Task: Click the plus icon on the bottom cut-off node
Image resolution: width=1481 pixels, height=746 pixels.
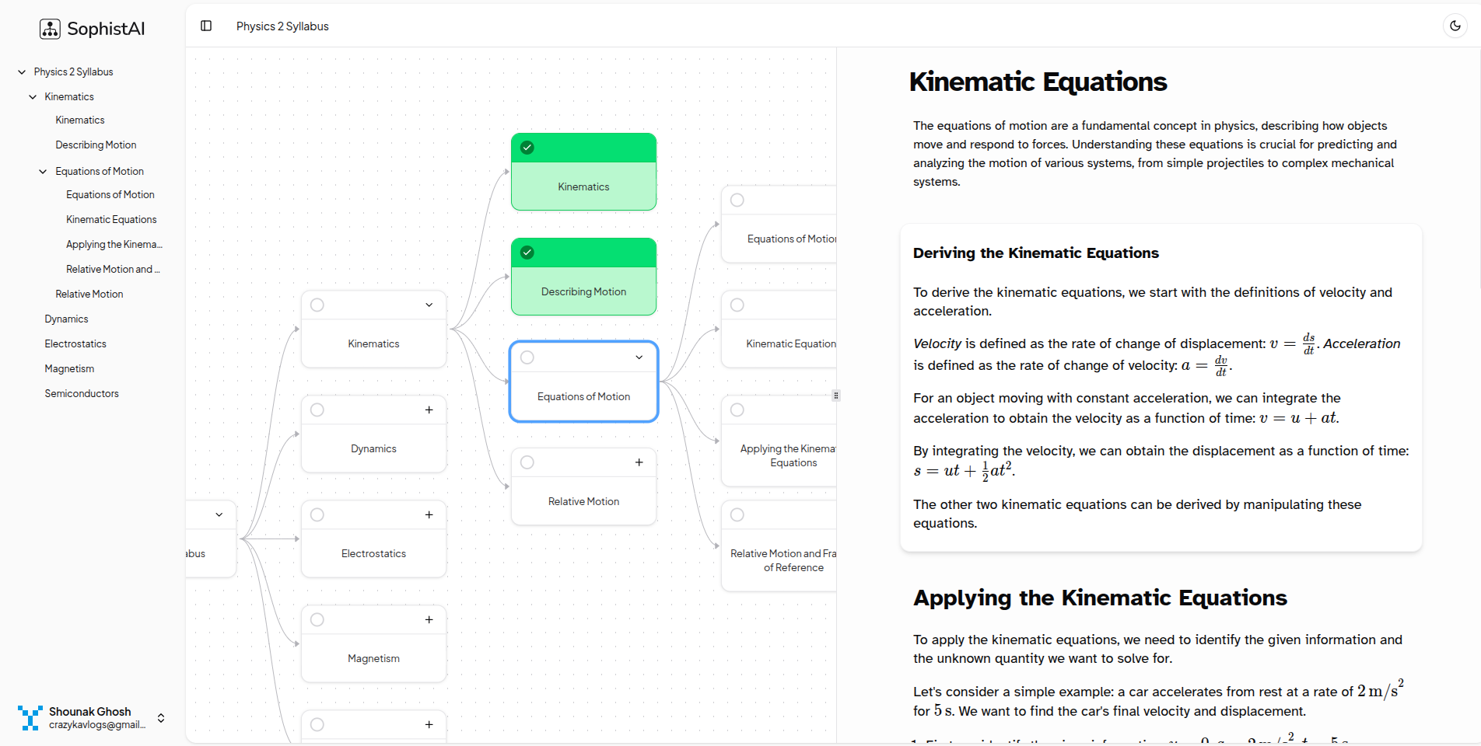Action: (429, 724)
